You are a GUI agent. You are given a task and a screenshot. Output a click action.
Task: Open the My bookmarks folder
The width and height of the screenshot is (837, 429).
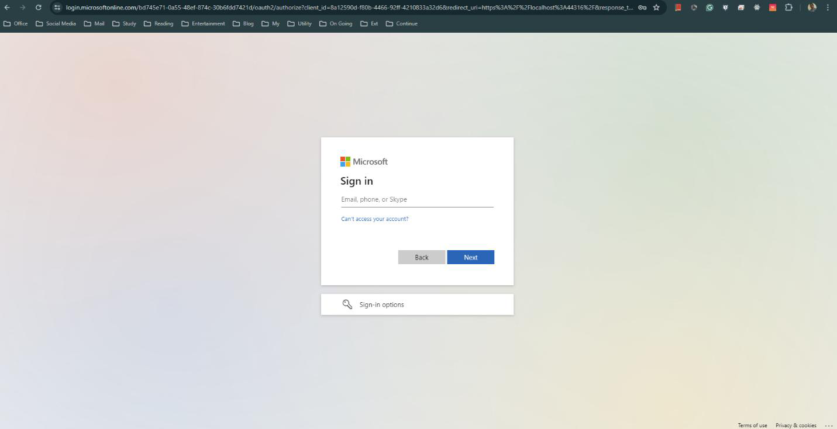click(271, 24)
